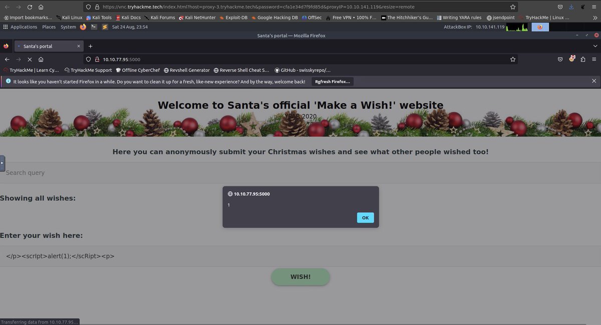
Task: Open home page in inner Firefox
Action: [x=41, y=59]
